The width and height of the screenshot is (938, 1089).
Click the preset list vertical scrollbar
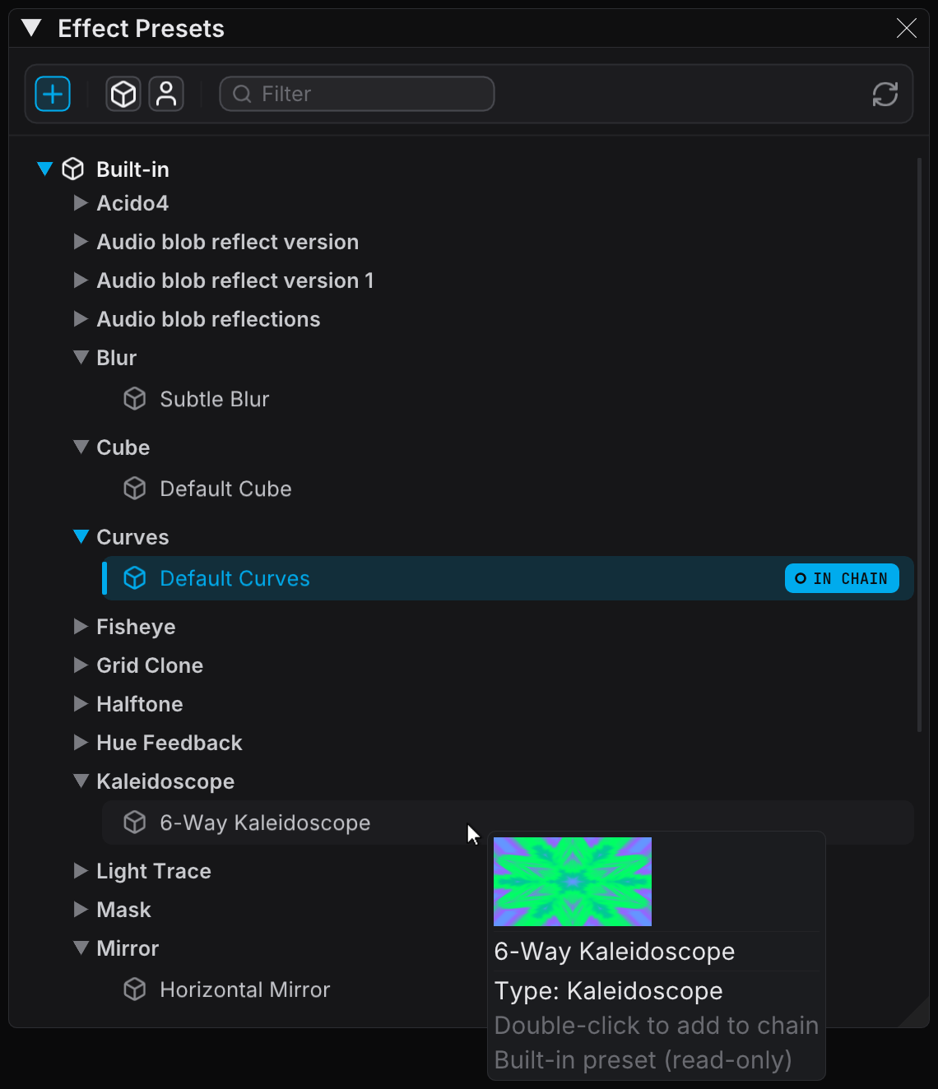pos(919,444)
